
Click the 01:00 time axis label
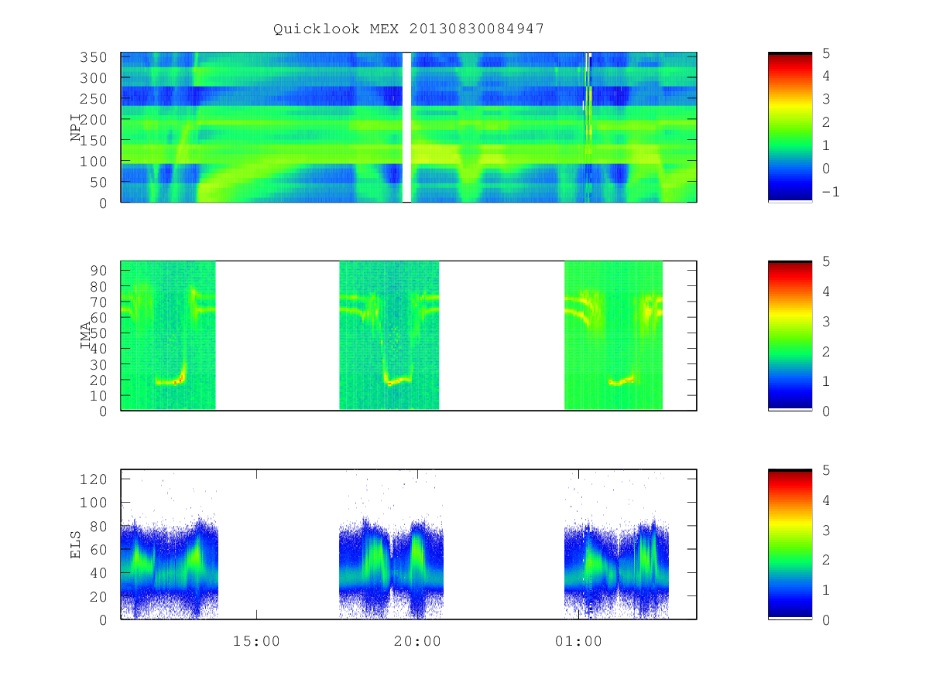click(x=578, y=641)
